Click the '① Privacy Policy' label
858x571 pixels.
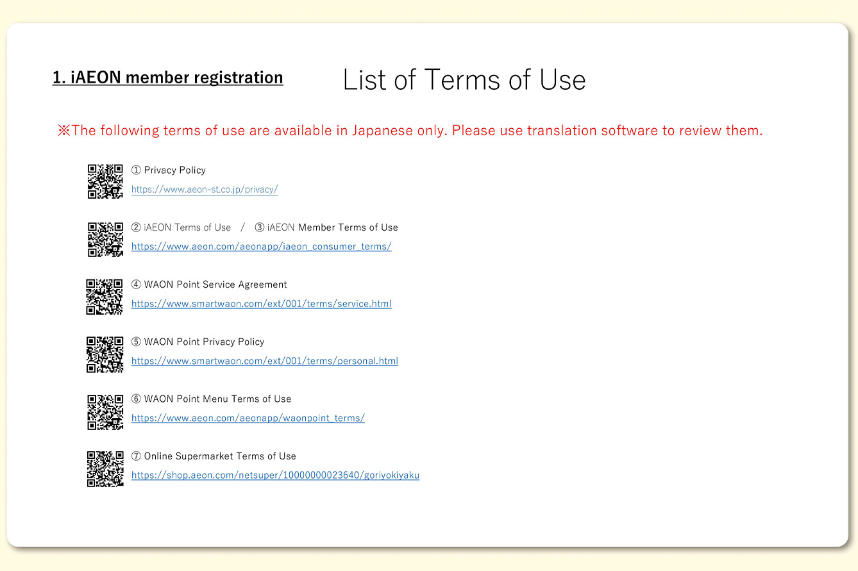[x=169, y=170]
